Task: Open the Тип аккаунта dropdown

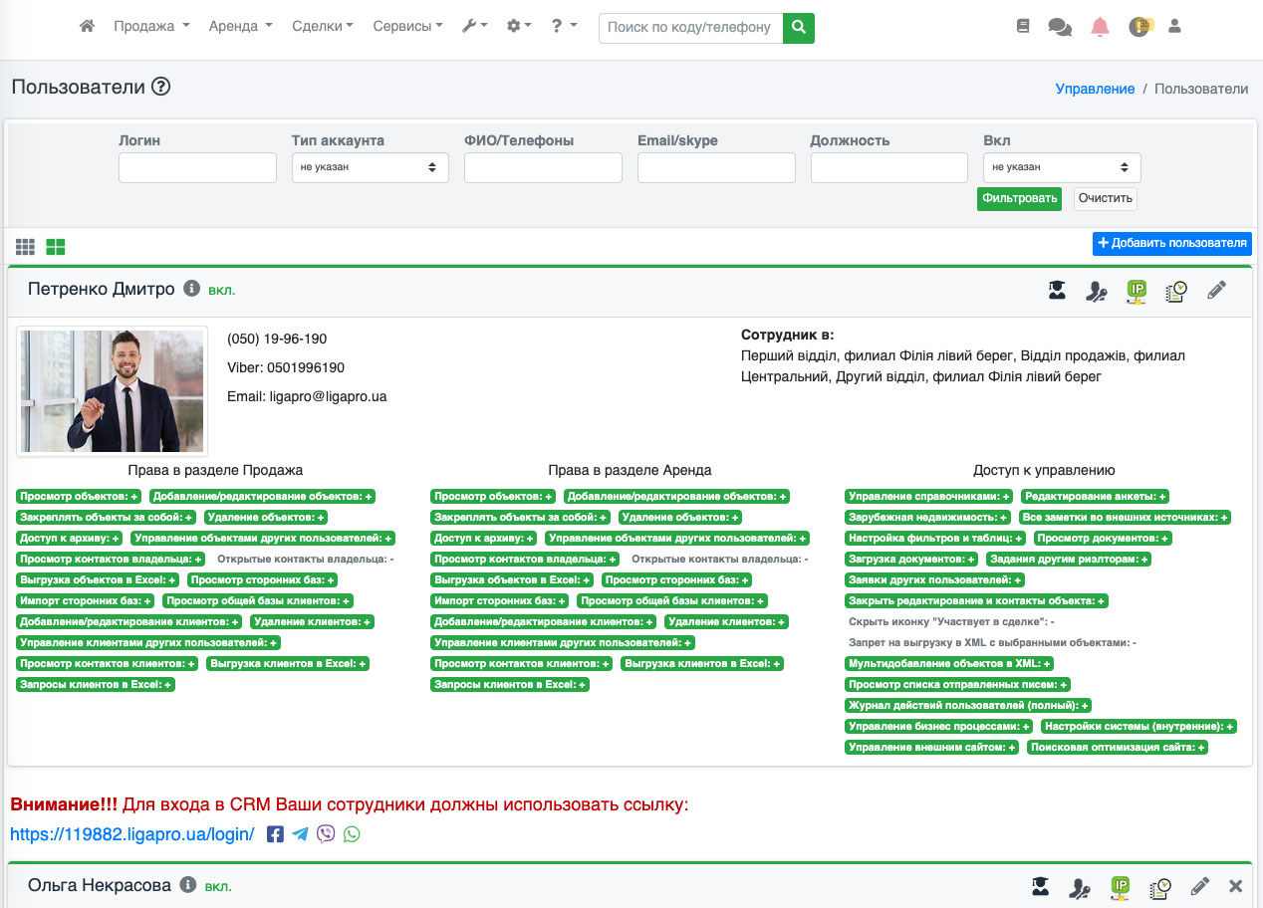Action: point(370,167)
